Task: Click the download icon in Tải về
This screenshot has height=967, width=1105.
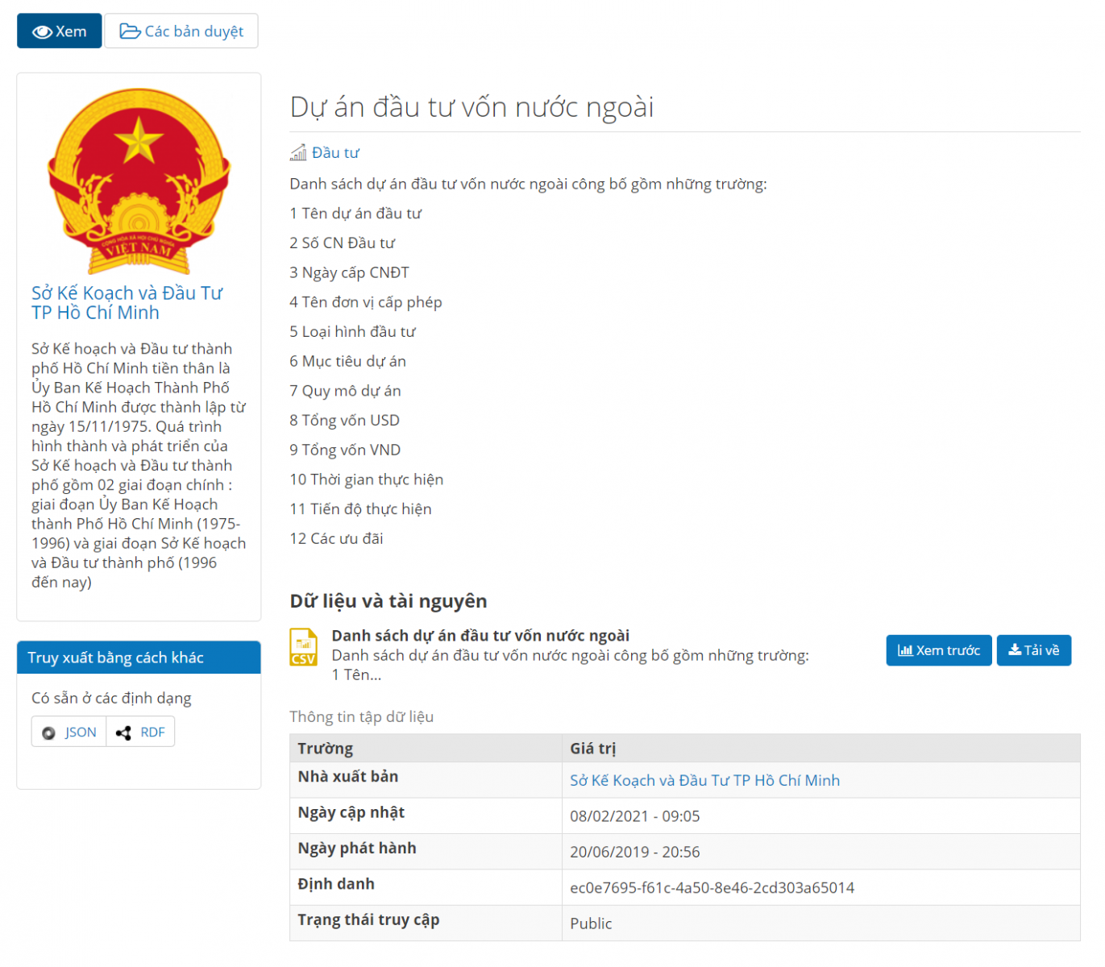Action: pyautogui.click(x=1015, y=650)
